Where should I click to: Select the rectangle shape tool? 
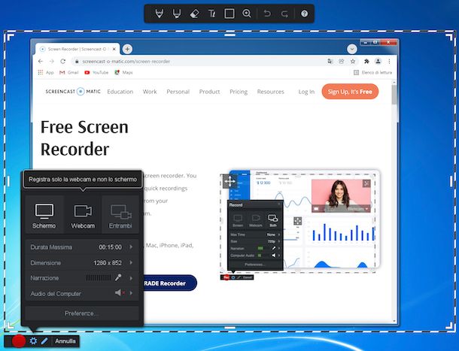tap(229, 14)
